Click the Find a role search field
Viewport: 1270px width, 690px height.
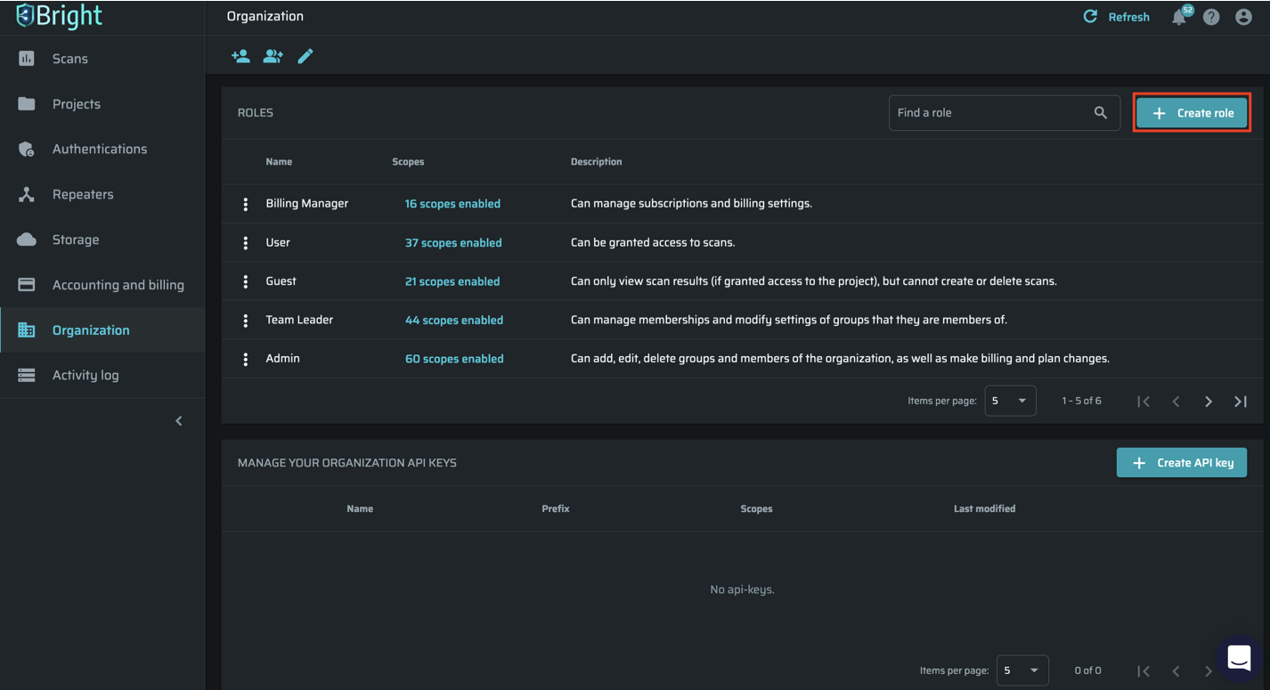tap(990, 113)
